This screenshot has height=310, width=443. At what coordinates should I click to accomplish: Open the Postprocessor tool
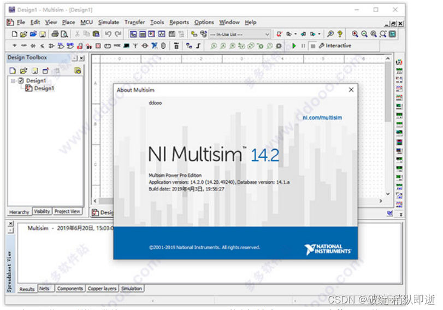[x=172, y=34]
